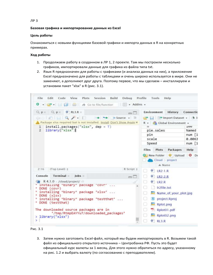
Task: Open the LR2-2.R file link
Action: click(163, 177)
